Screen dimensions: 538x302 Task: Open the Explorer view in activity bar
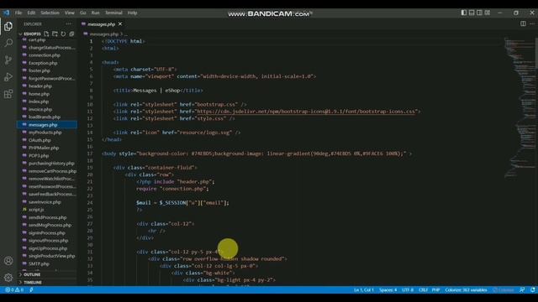click(x=8, y=26)
